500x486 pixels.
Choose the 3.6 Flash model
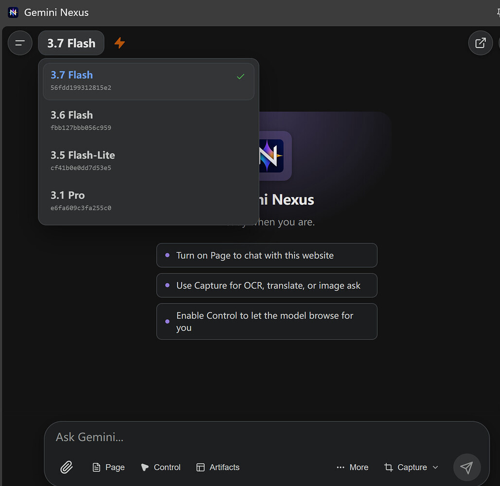149,121
